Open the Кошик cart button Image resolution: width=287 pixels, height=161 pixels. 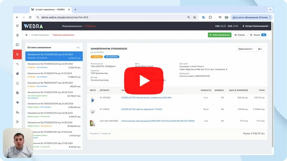click(258, 35)
